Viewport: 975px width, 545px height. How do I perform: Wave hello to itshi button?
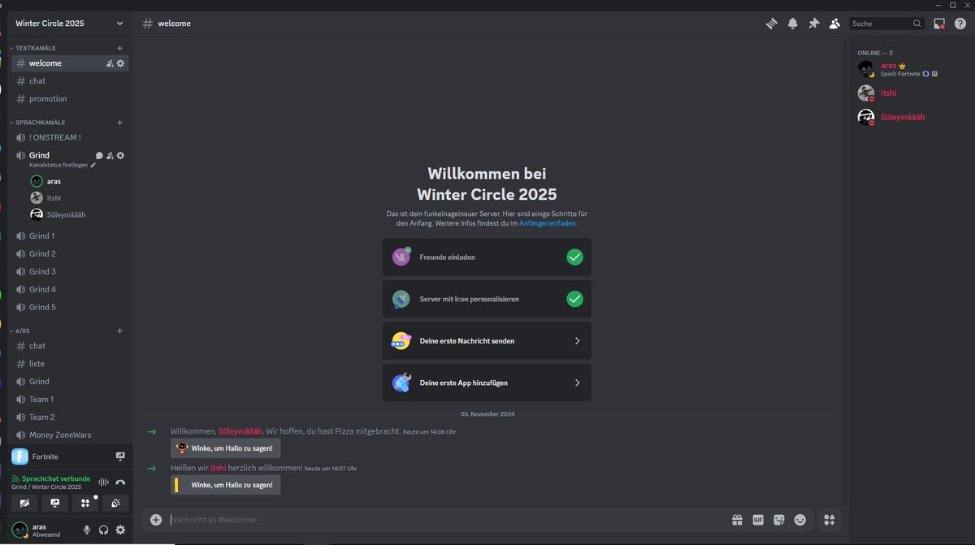[225, 485]
